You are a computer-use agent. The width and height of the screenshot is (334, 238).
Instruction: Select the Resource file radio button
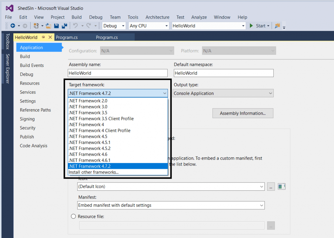pos(73,216)
